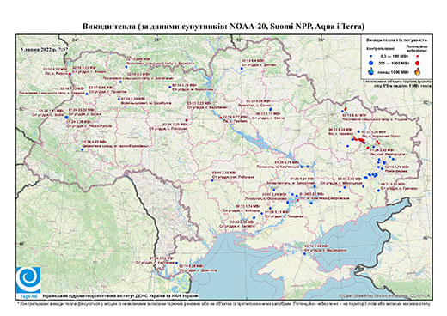Click the footnote under the legend box
The width and height of the screenshot is (447, 316).
(x=397, y=83)
